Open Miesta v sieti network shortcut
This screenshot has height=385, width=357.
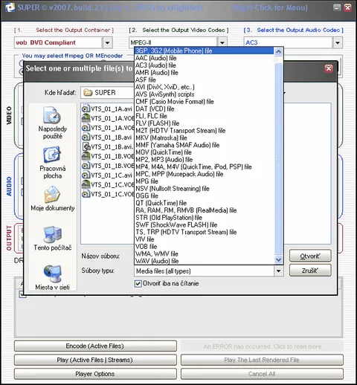(x=53, y=277)
